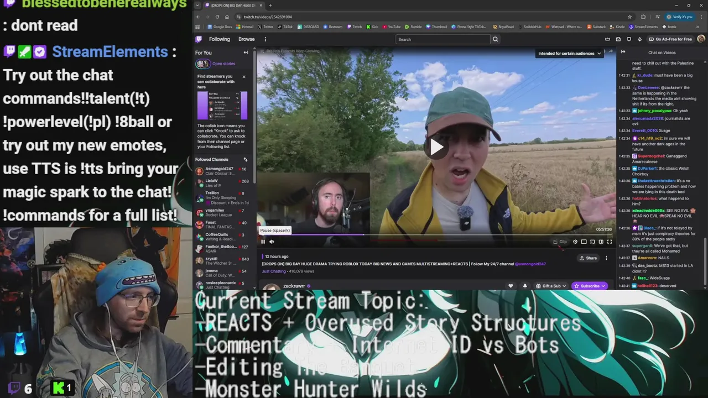Enter player fullscreen mode
Image resolution: width=708 pixels, height=398 pixels.
610,242
